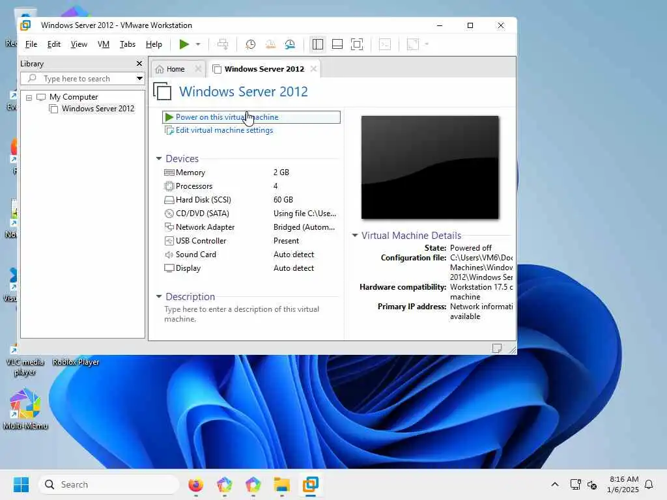667x500 pixels.
Task: Open the Edit menu
Action: tap(53, 44)
